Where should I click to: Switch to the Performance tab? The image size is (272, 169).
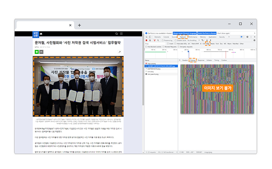[x=193, y=37]
